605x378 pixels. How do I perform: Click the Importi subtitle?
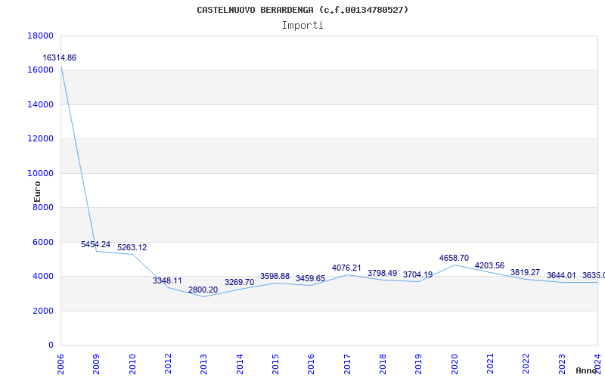click(302, 26)
